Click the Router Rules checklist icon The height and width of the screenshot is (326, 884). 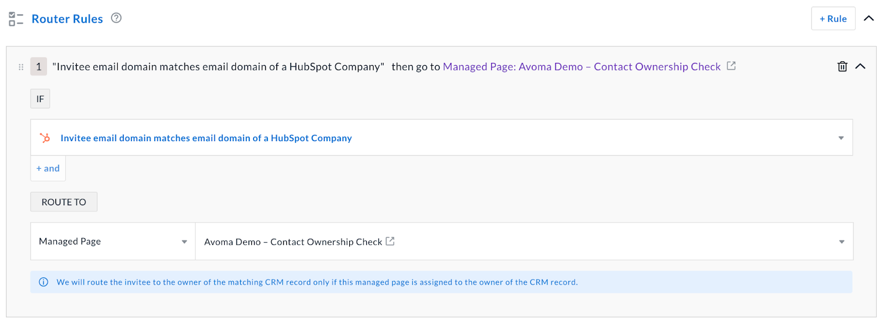click(x=16, y=19)
